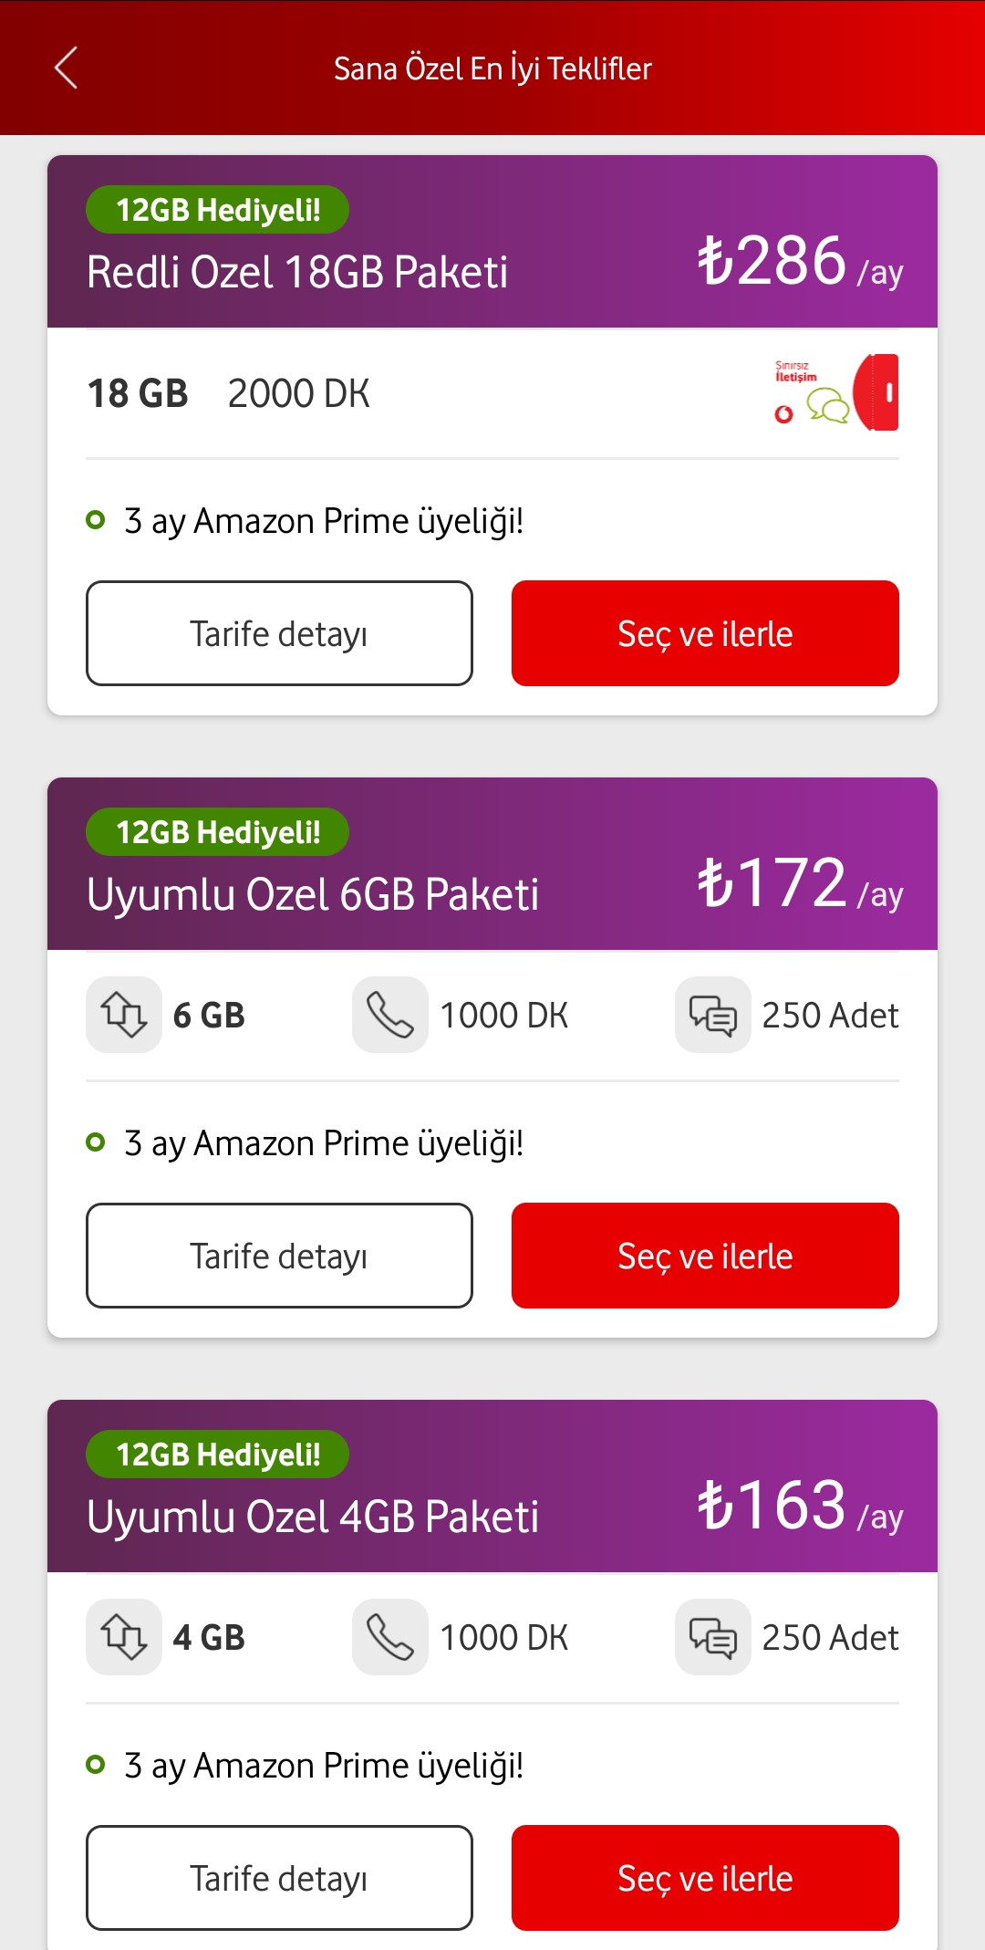This screenshot has height=1950, width=985.
Task: Tap the 12GB Hediyeli badge on Redli package
Action: (x=217, y=210)
